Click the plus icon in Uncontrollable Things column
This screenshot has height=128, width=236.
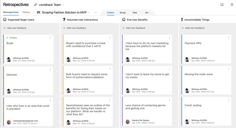(x=183, y=28)
